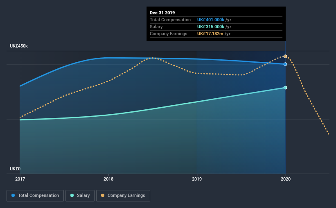Toggle the Company Earnings legend button
The width and height of the screenshot is (336, 208).
coord(123,196)
